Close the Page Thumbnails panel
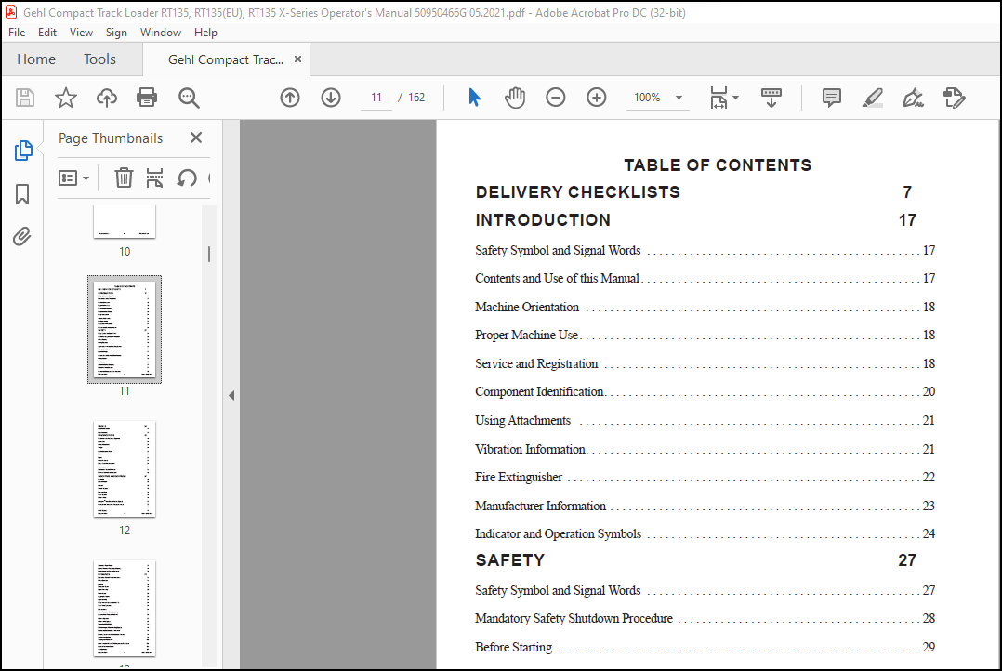 (196, 138)
